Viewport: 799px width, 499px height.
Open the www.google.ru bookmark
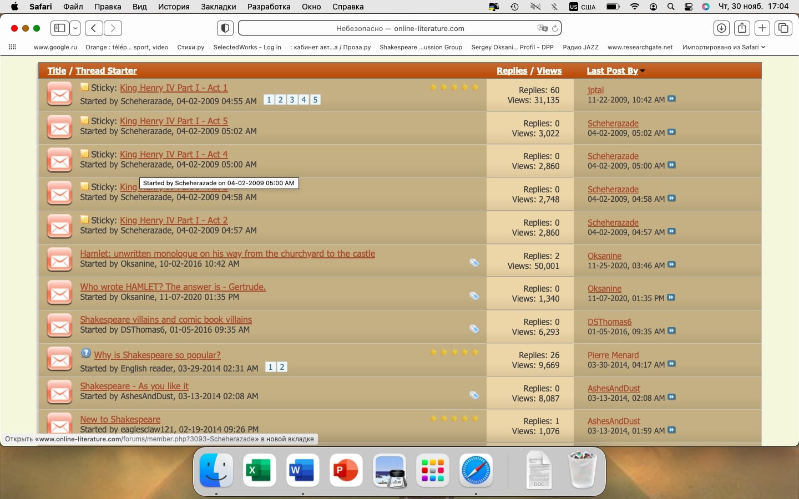click(55, 47)
